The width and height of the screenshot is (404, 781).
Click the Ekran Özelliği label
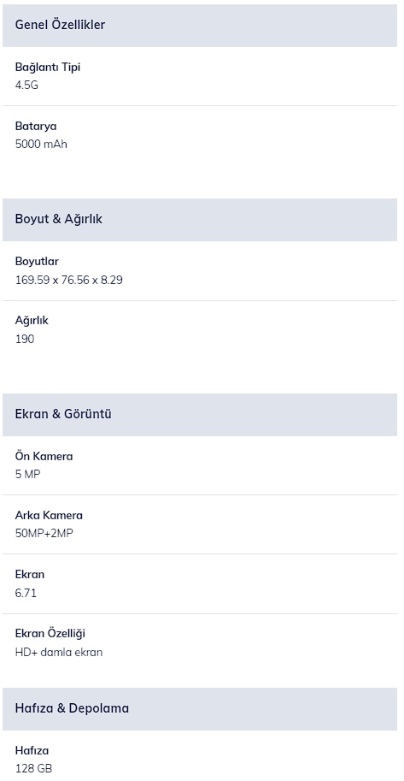tap(50, 634)
